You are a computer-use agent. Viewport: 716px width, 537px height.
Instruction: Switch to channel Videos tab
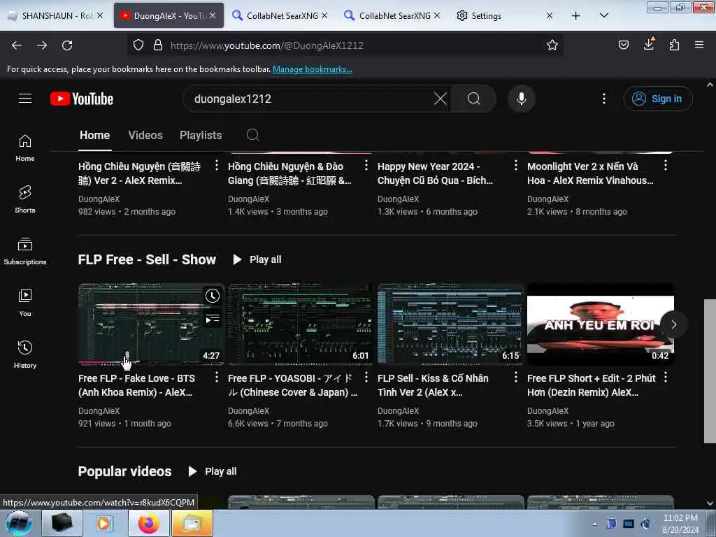click(145, 135)
